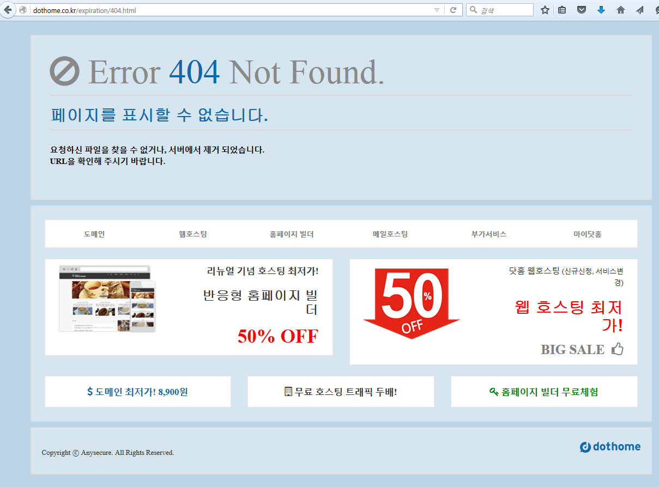
Task: Click the dothome logo in the footer
Action: click(x=610, y=447)
